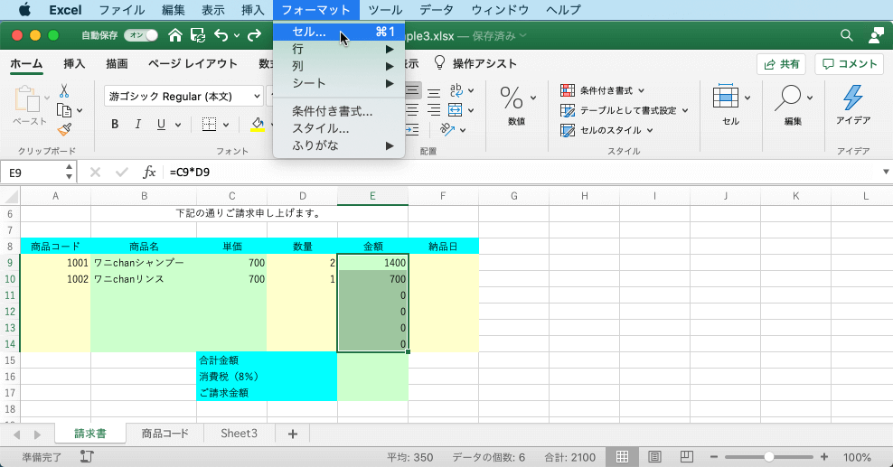This screenshot has height=467, width=893.
Task: Choose セル... in the Format menu
Action: point(339,32)
